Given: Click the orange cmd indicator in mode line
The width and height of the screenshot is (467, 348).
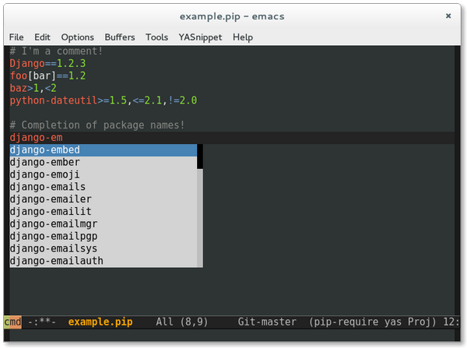Looking at the screenshot, I should (x=12, y=322).
